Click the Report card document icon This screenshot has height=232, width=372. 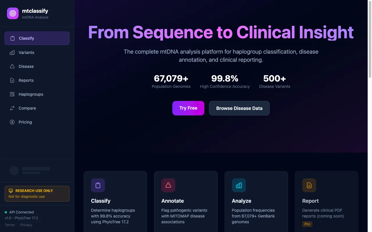(309, 185)
